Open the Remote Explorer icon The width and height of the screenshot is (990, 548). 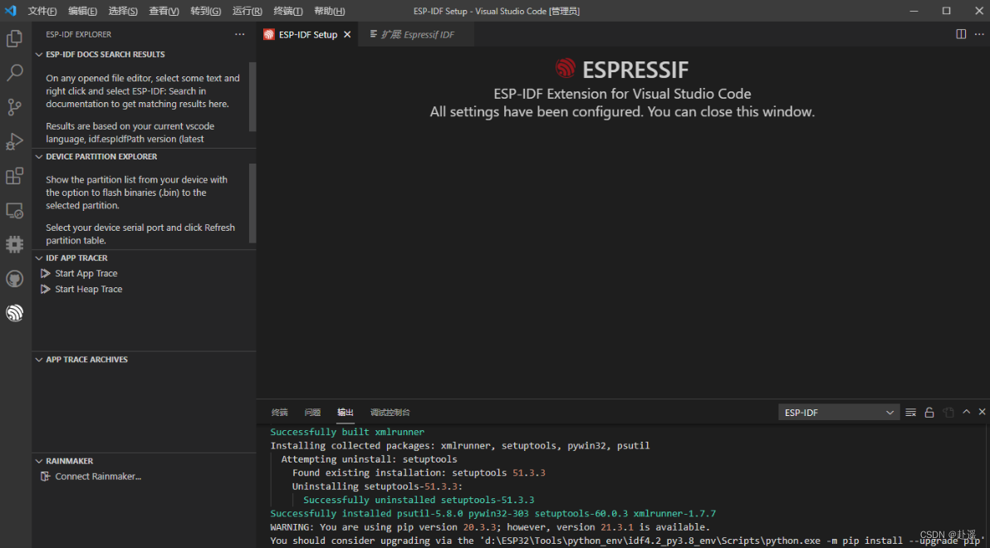[14, 210]
